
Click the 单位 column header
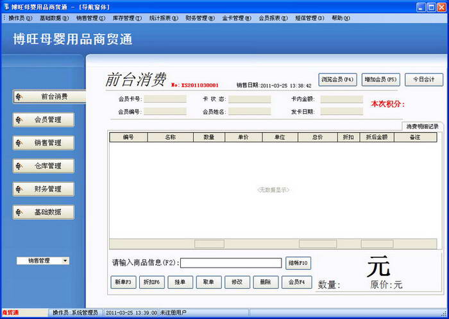[280, 137]
